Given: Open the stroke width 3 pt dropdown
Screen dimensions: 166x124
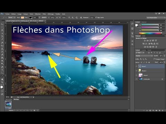Looking at the screenshot, I should (39, 18).
